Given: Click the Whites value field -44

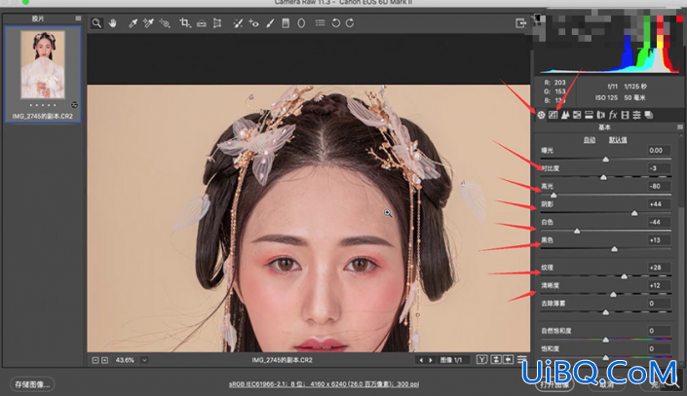Looking at the screenshot, I should pos(659,222).
